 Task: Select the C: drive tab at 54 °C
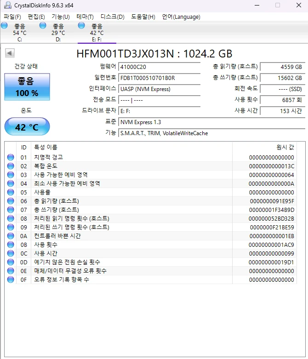20,33
